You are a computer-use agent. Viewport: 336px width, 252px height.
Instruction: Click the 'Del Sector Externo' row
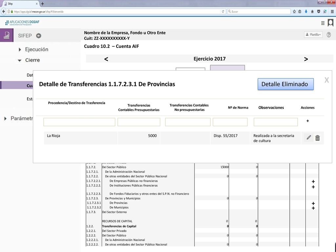[114, 212]
